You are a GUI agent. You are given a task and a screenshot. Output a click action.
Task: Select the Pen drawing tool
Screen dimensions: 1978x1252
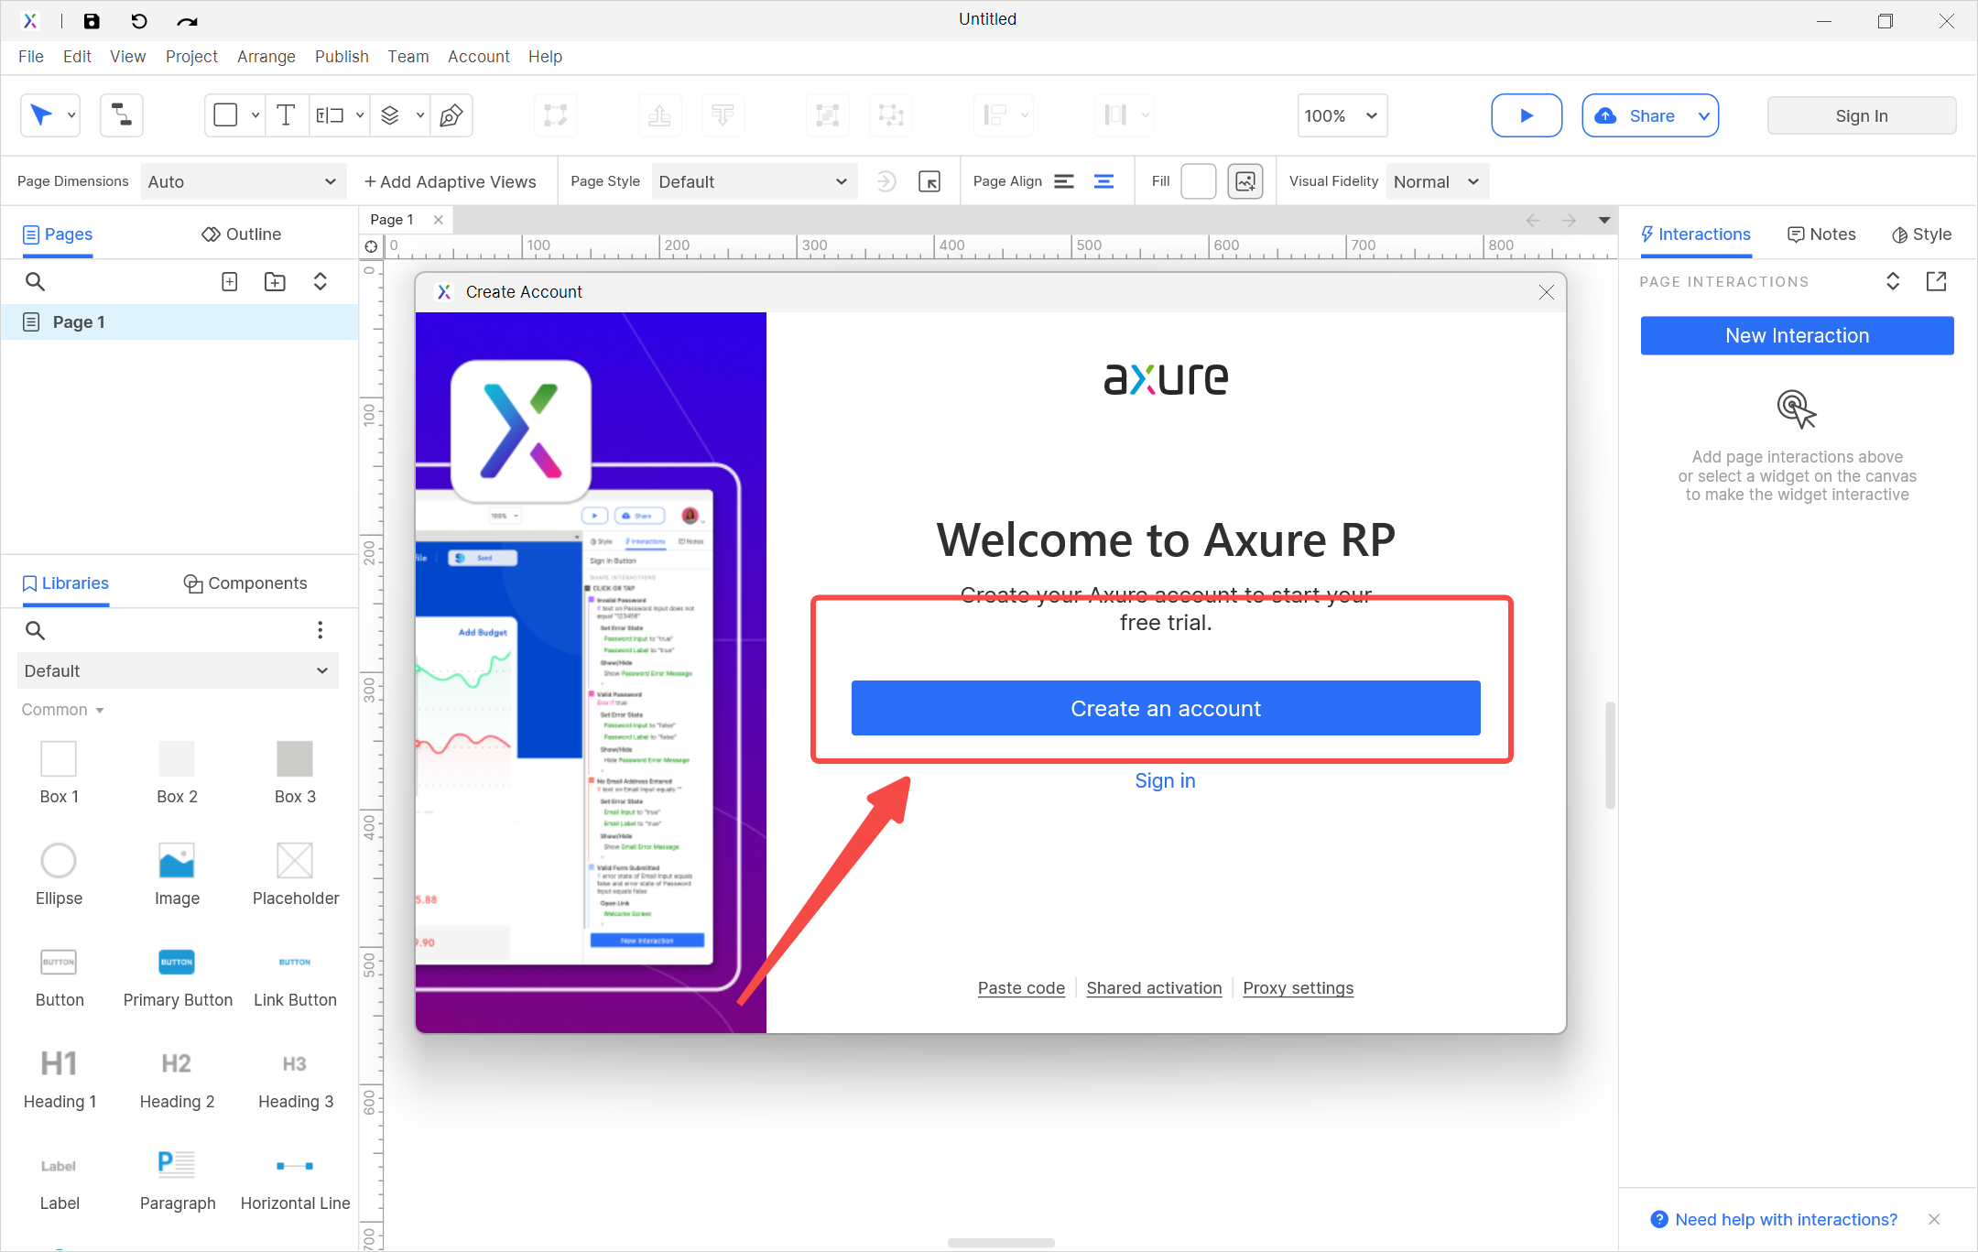tap(451, 115)
